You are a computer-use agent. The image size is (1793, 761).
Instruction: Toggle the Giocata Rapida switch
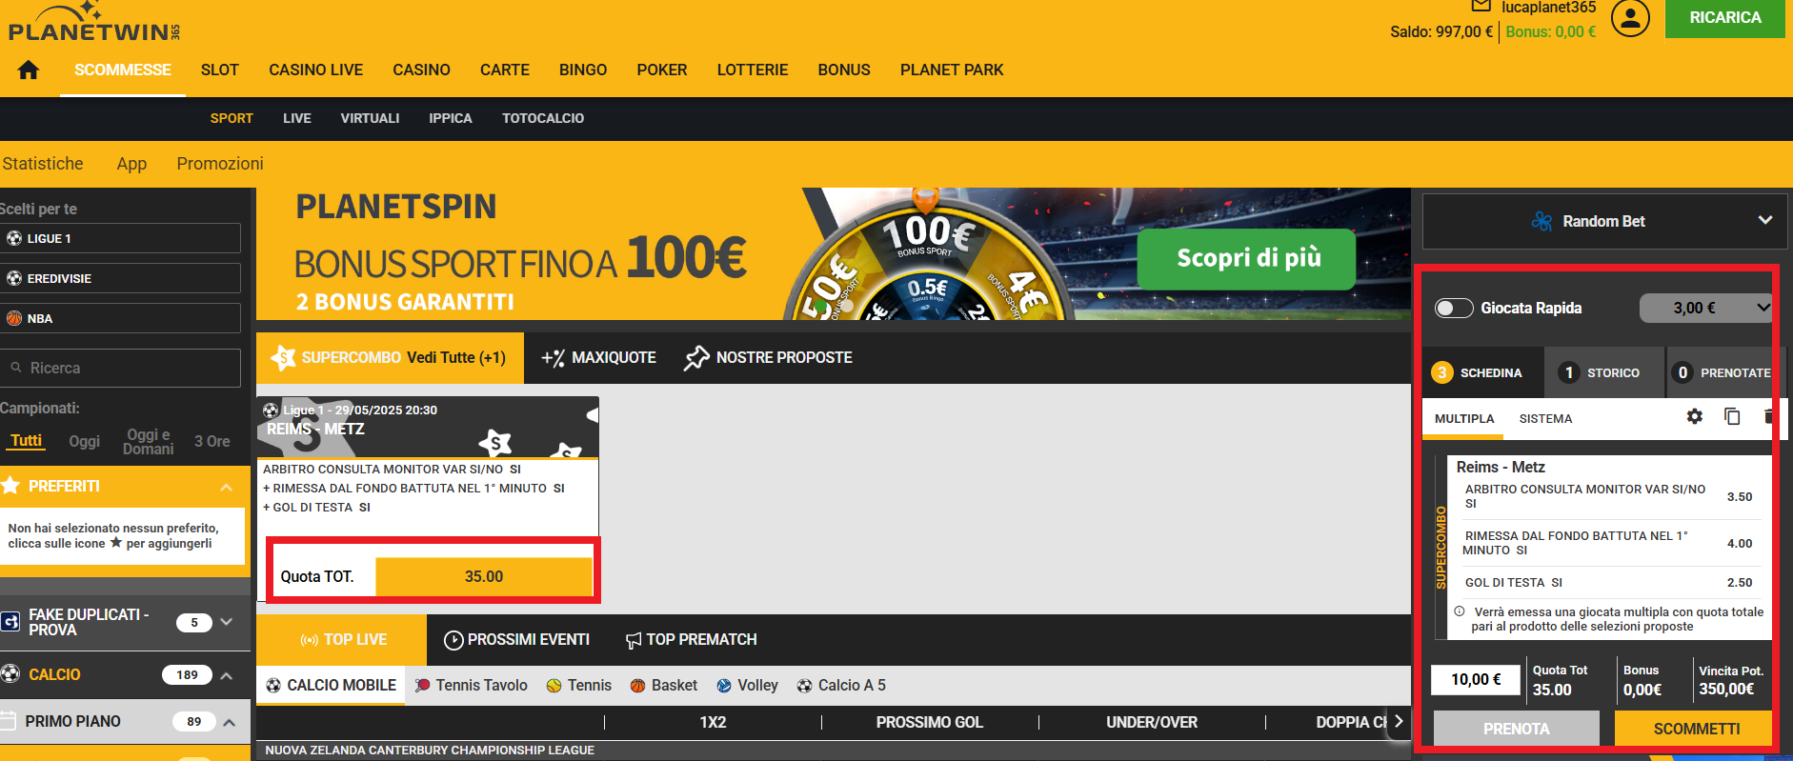[1454, 308]
